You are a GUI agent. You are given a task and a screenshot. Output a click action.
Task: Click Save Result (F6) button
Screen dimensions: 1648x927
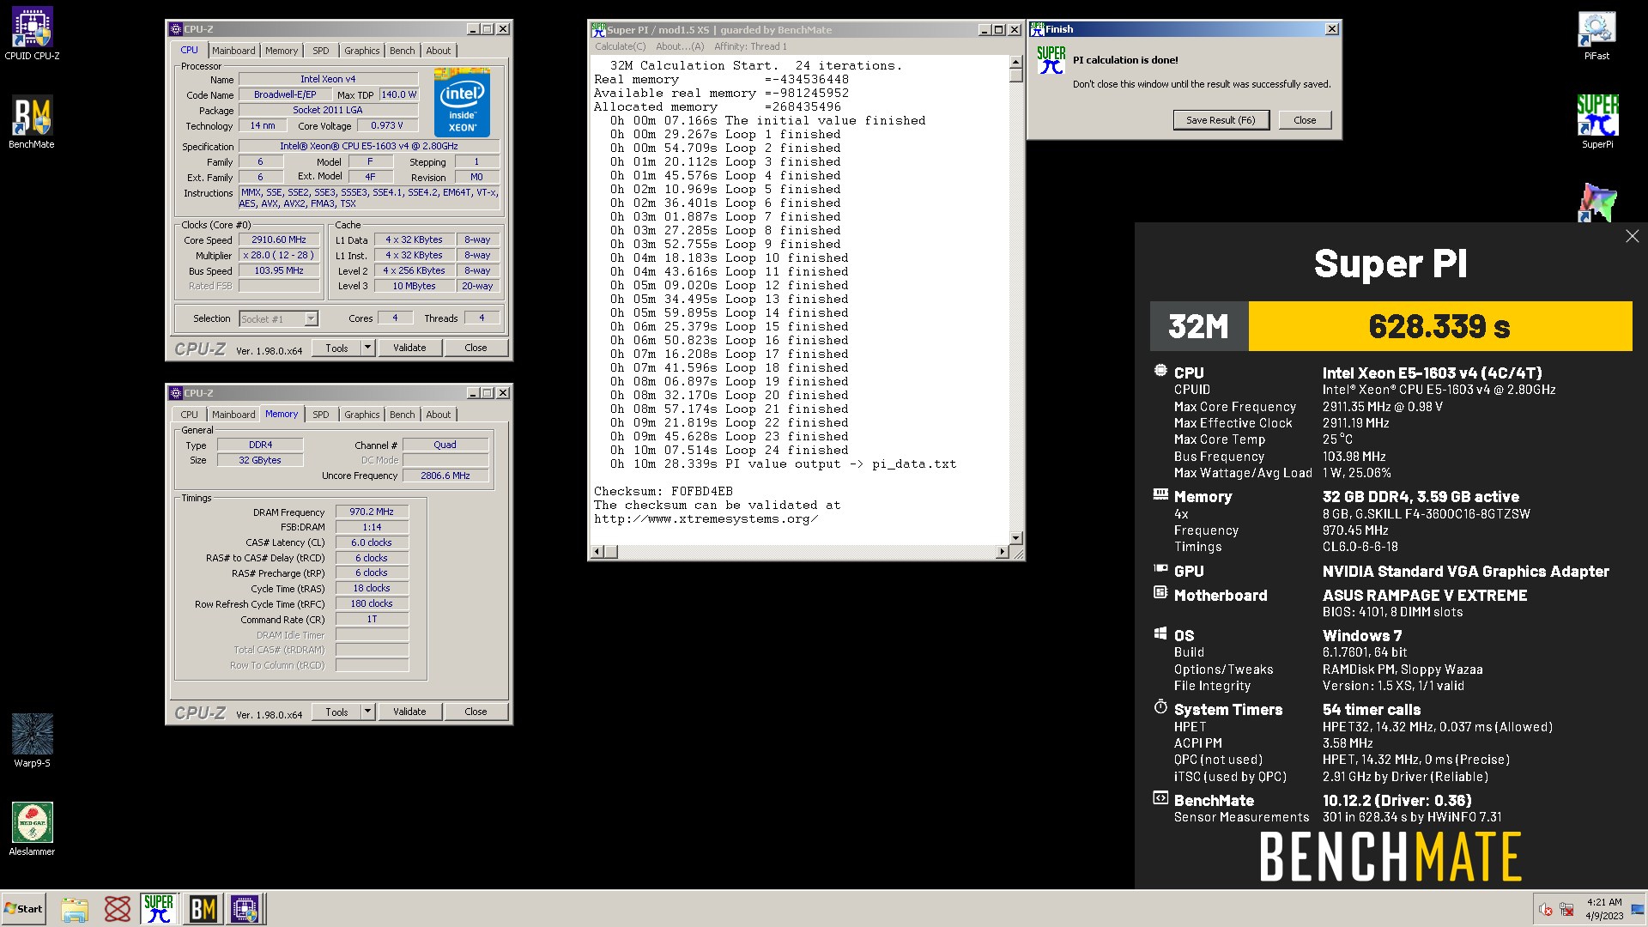1221,120
